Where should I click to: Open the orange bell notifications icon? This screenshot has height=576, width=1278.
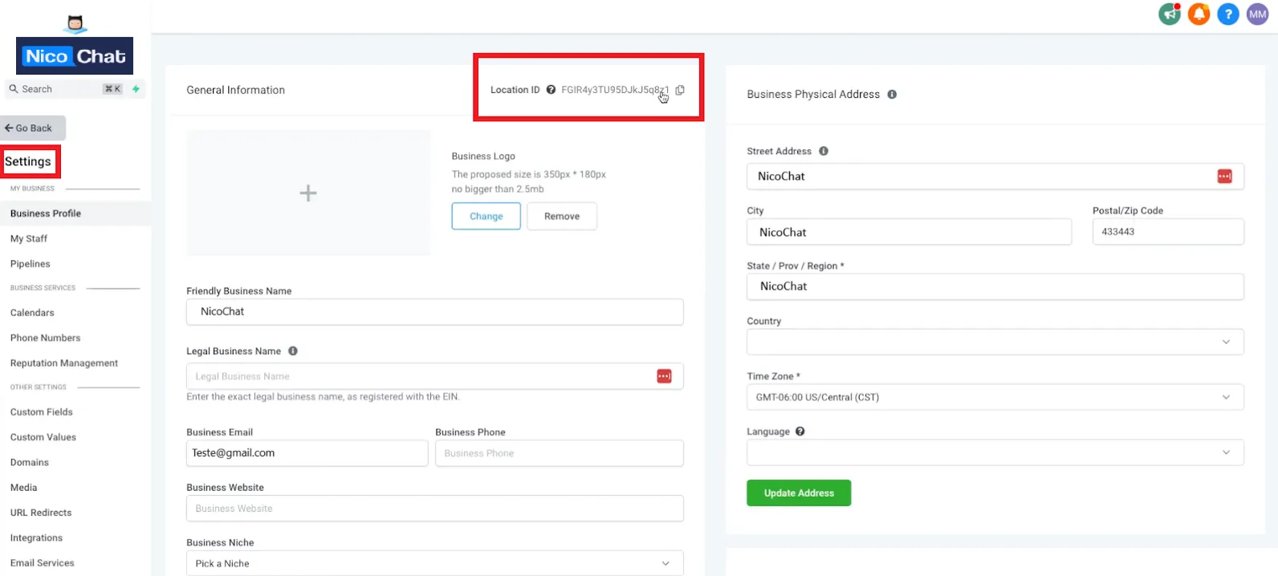coord(1199,14)
